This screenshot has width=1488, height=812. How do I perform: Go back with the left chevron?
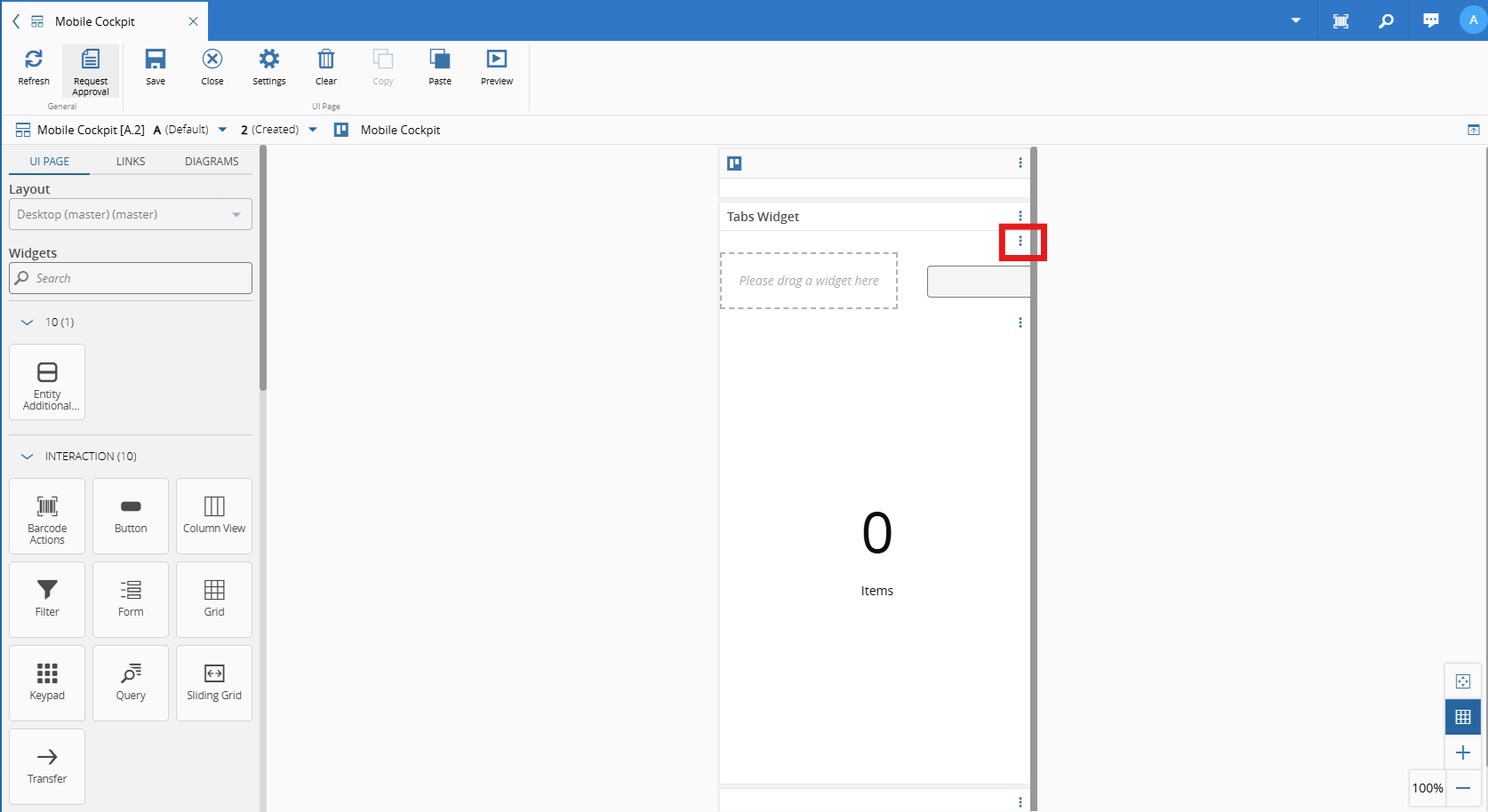[x=16, y=21]
